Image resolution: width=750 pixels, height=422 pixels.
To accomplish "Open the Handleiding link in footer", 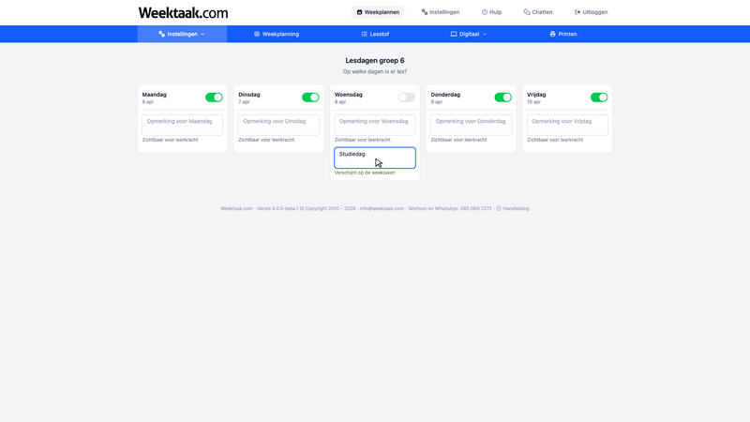I will tap(516, 208).
